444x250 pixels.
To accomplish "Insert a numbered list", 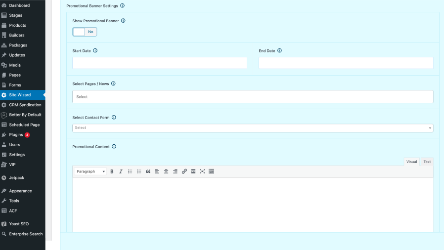I will pos(139,171).
